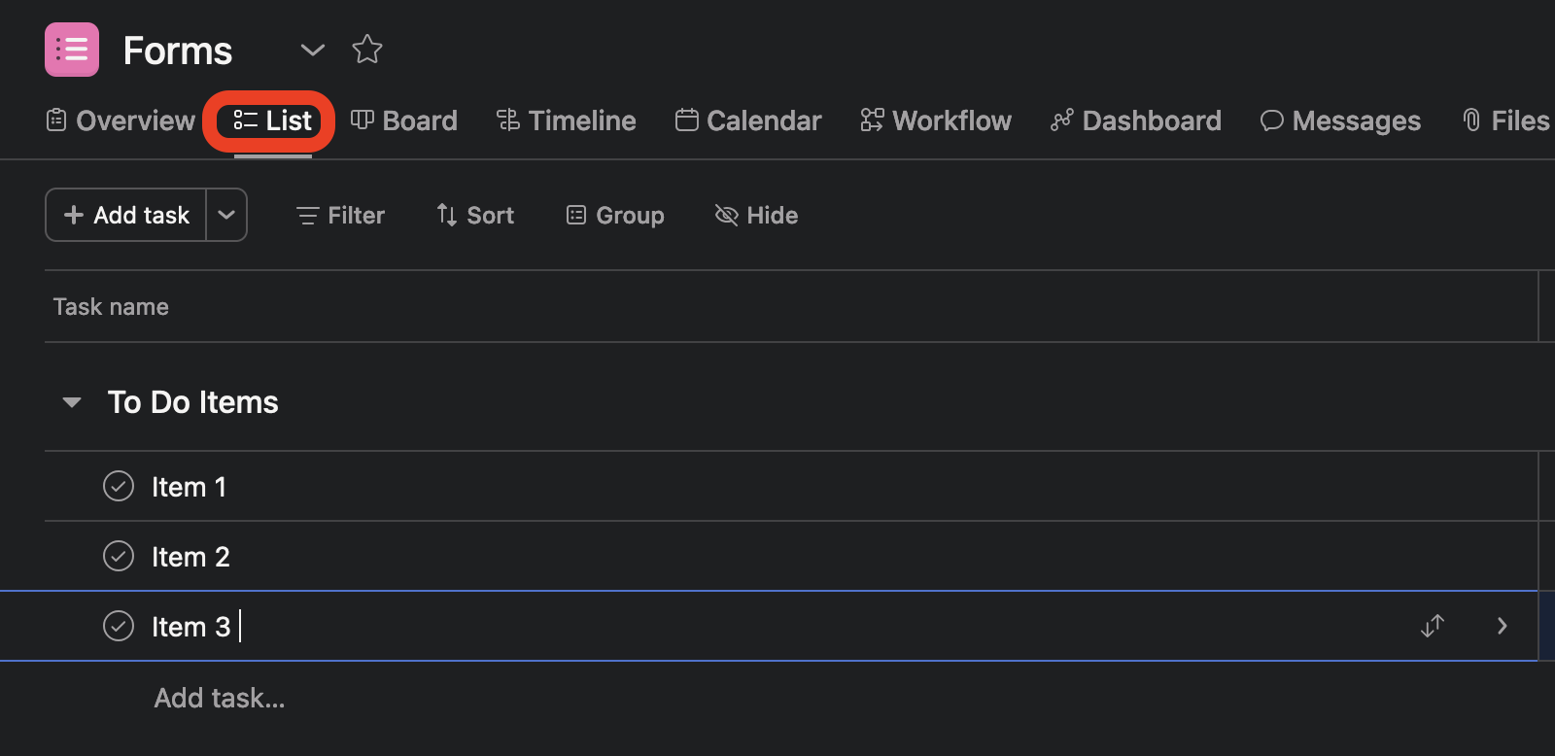Open Item 3 details with chevron
The height and width of the screenshot is (756, 1555).
coord(1503,626)
